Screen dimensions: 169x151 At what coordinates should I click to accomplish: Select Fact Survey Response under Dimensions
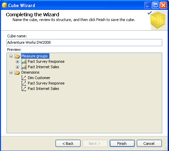click(46, 83)
